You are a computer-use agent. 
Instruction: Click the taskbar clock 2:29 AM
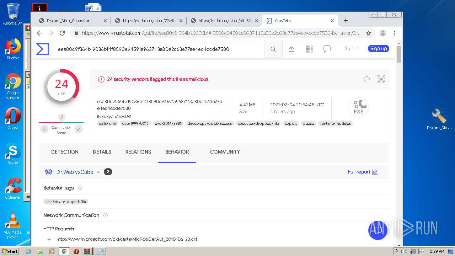(437, 251)
